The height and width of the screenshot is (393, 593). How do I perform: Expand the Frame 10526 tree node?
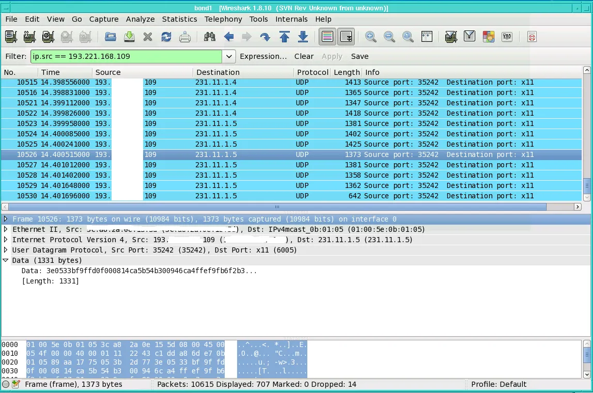(6, 219)
